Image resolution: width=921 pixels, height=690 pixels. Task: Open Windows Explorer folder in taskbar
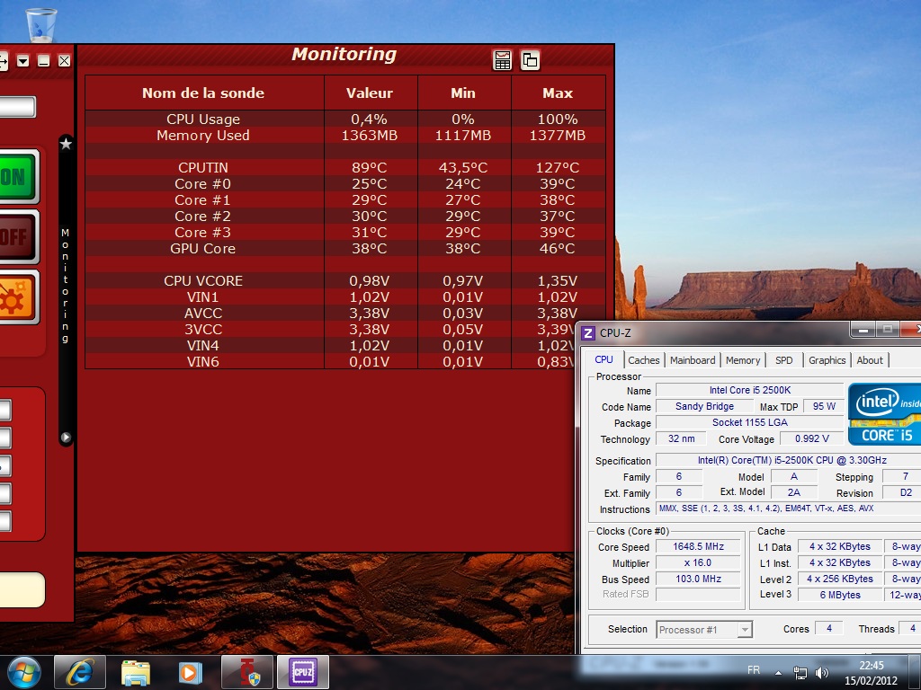pyautogui.click(x=135, y=672)
